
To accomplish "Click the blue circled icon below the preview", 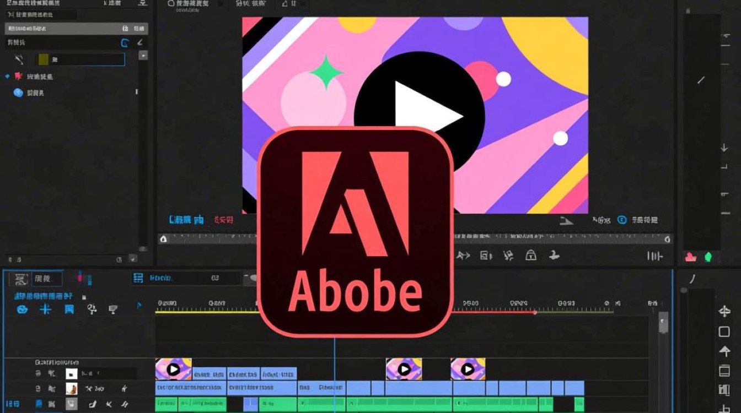I will (622, 220).
